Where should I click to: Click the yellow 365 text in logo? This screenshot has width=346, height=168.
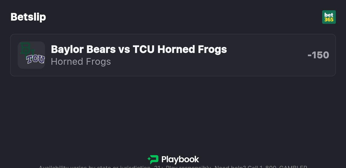[329, 20]
